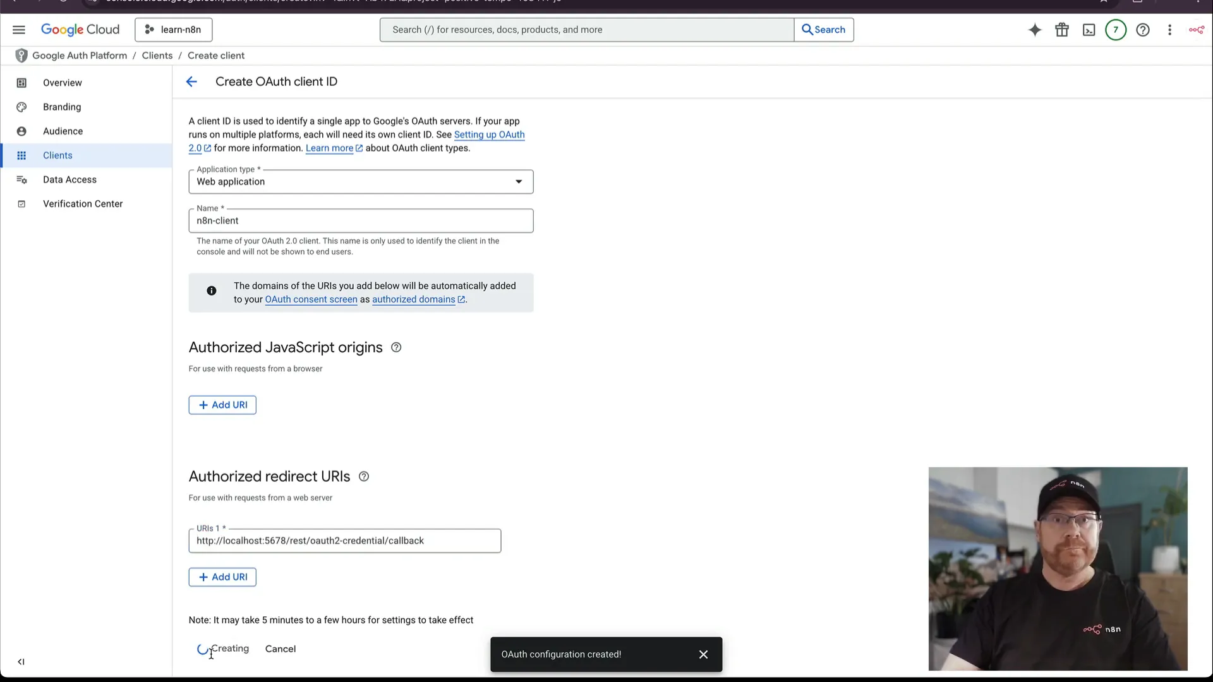Click the Google Cloud logo
The image size is (1213, 682).
pyautogui.click(x=80, y=30)
